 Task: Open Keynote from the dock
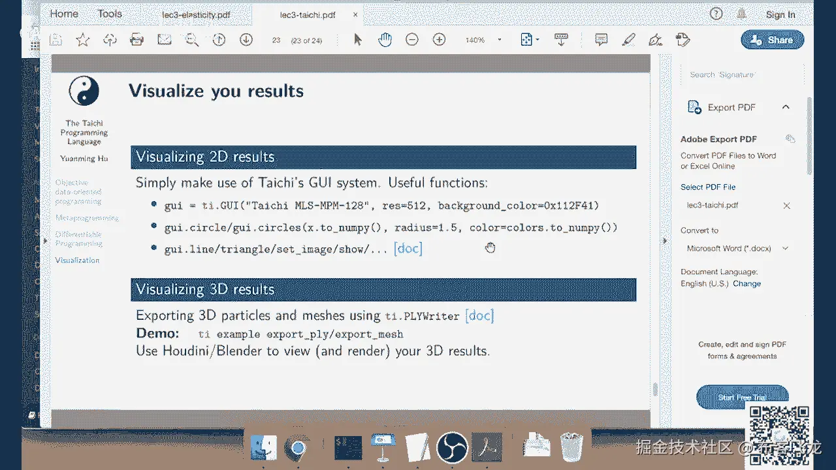point(382,448)
